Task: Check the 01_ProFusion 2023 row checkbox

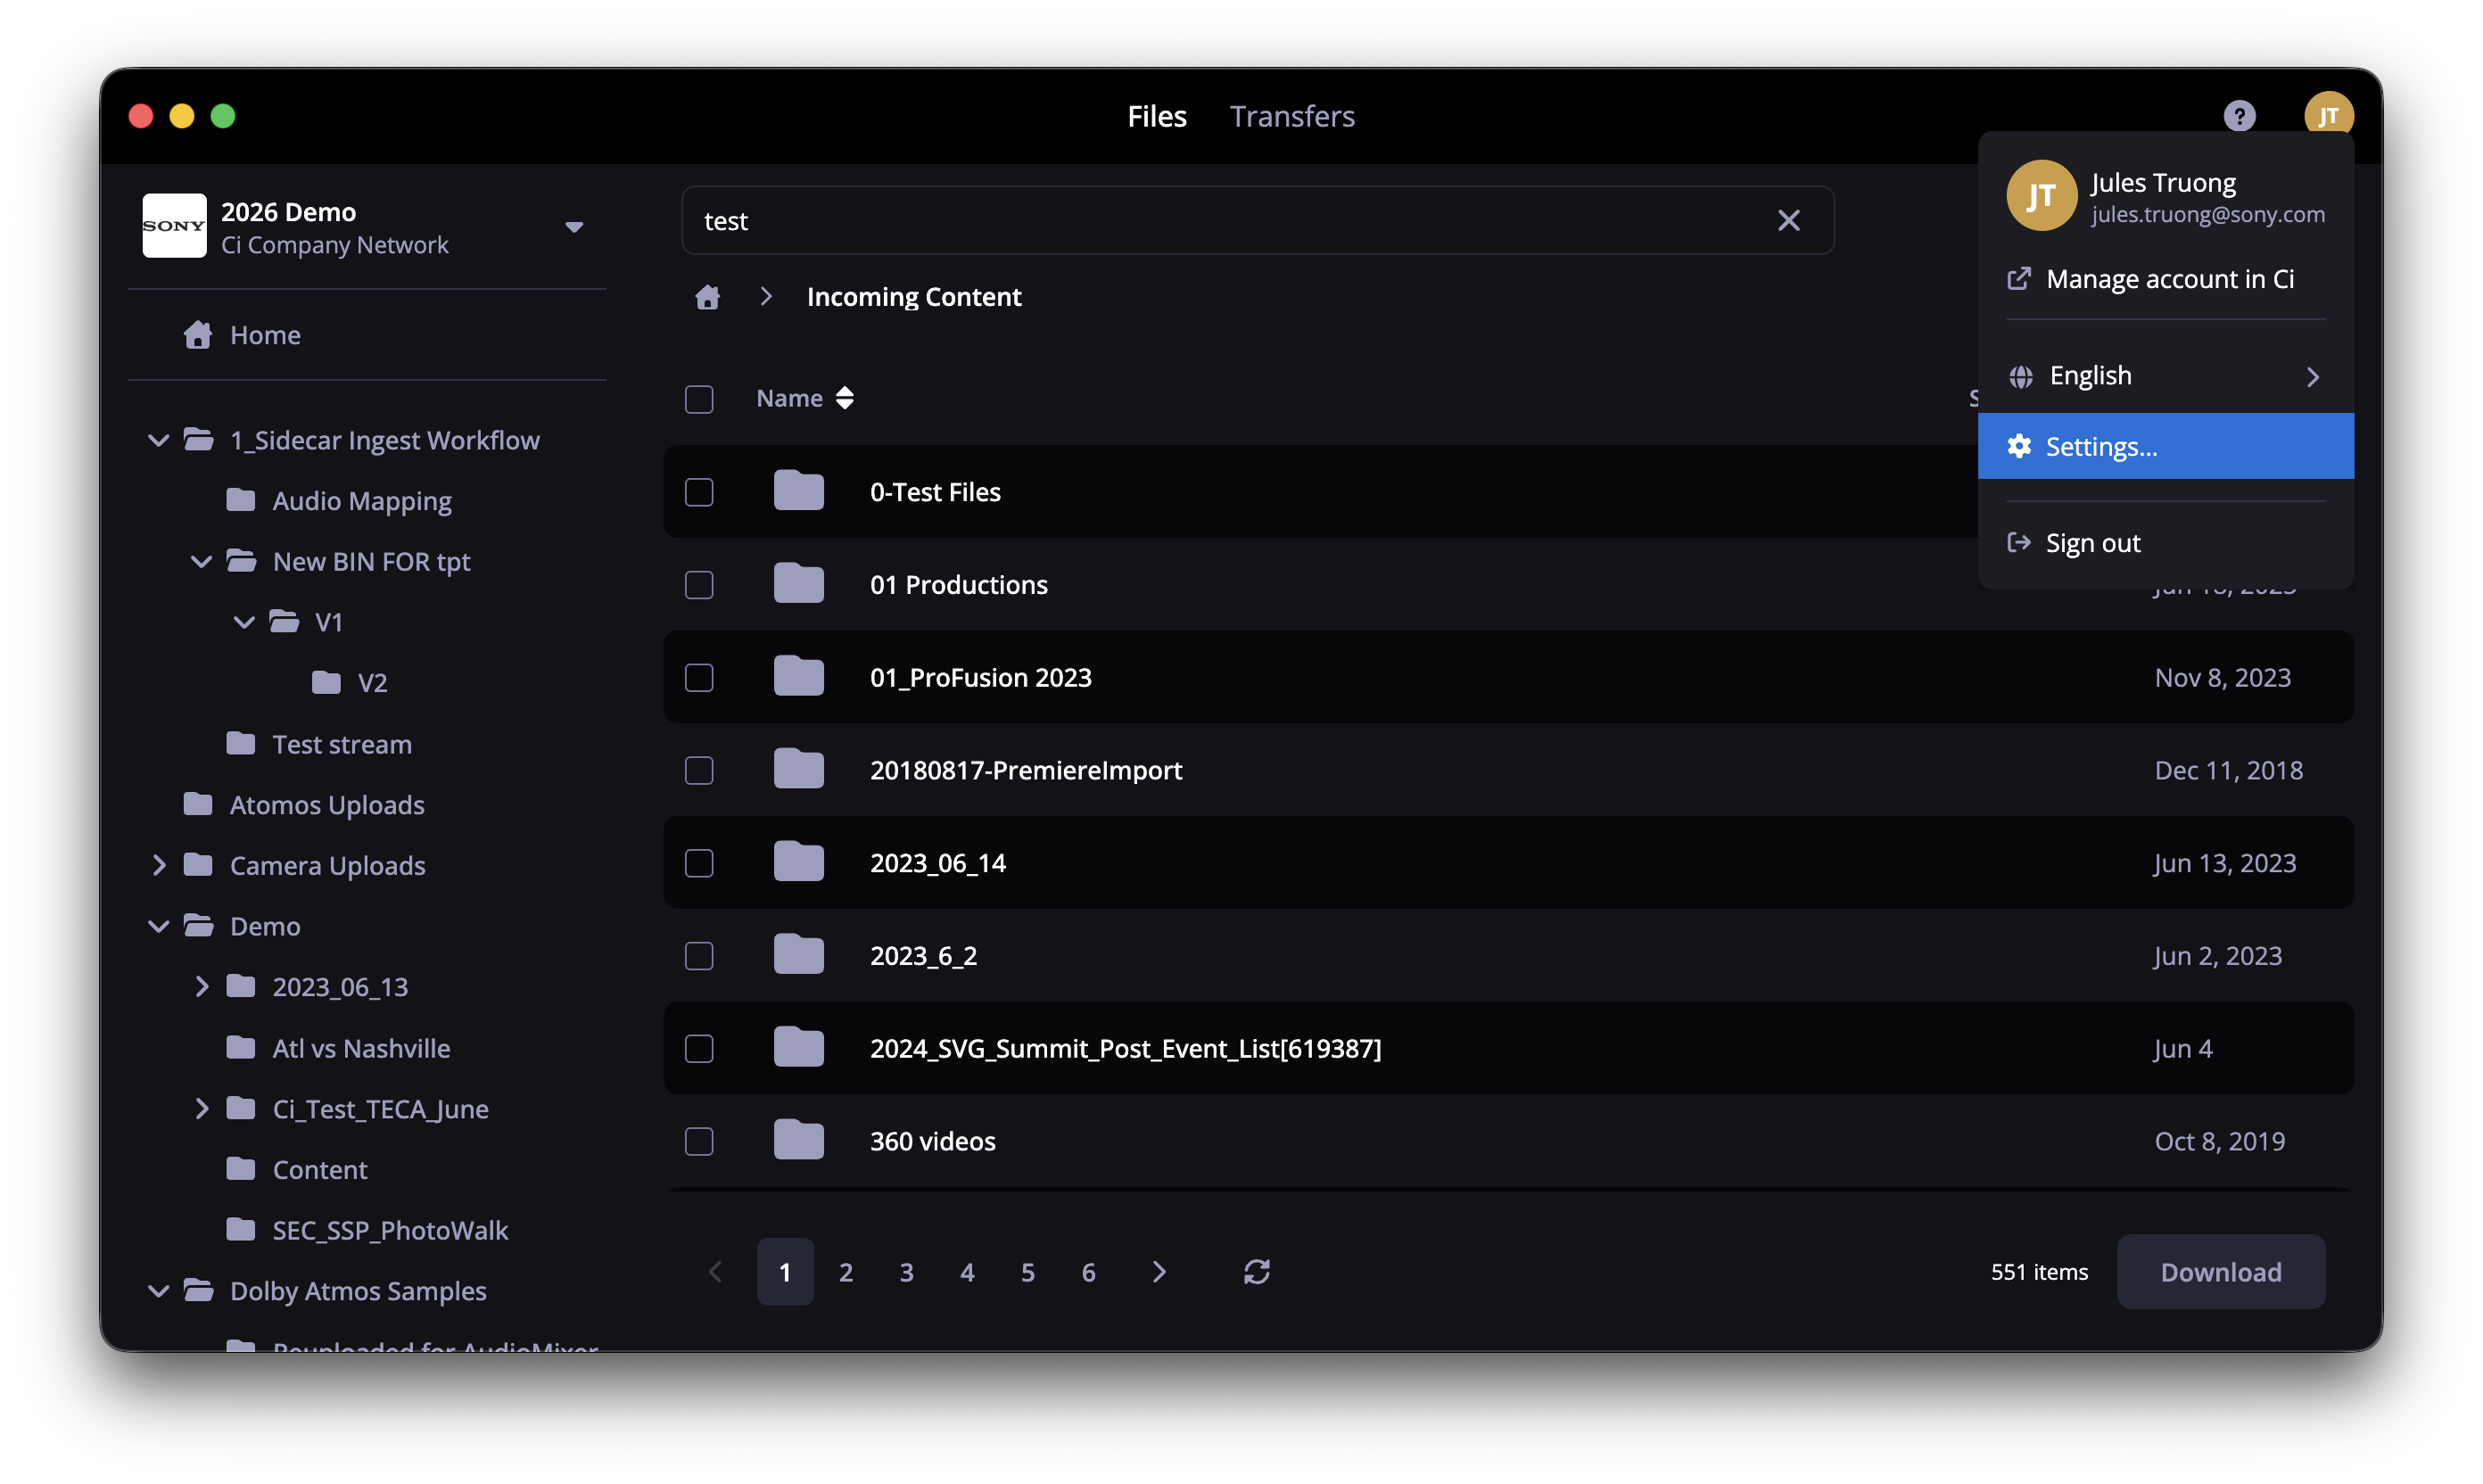Action: [x=698, y=678]
